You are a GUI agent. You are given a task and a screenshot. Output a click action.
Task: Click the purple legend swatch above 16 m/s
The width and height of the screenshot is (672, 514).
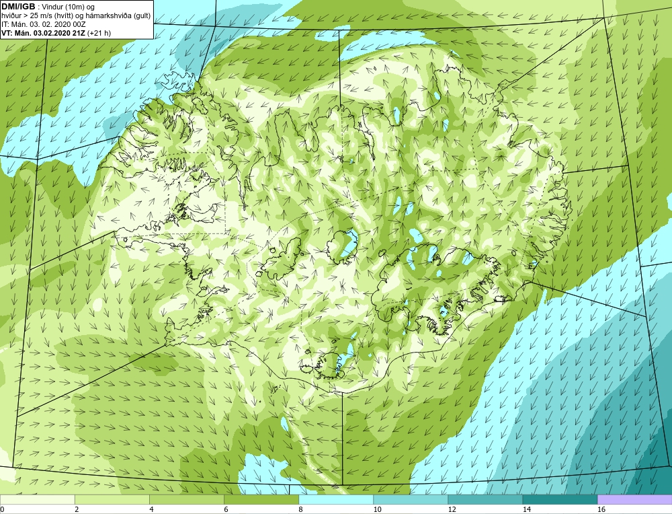pyautogui.click(x=634, y=499)
